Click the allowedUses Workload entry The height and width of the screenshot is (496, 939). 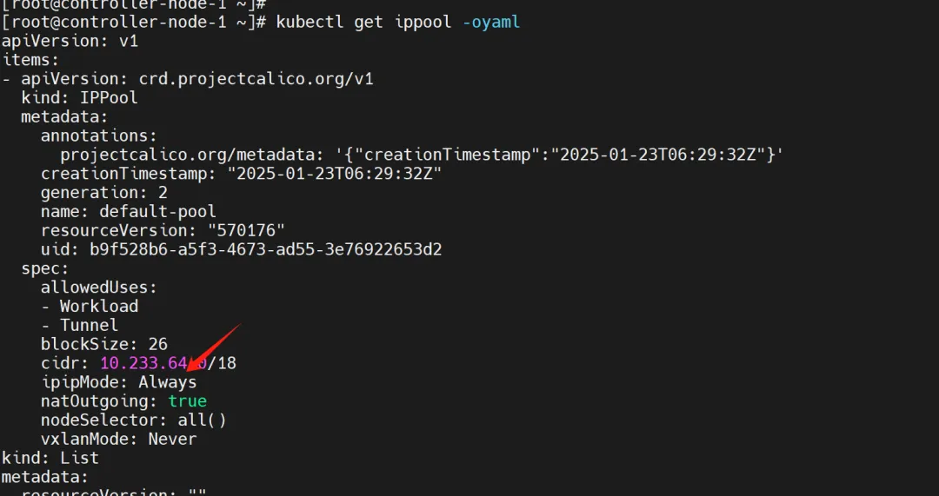click(98, 306)
